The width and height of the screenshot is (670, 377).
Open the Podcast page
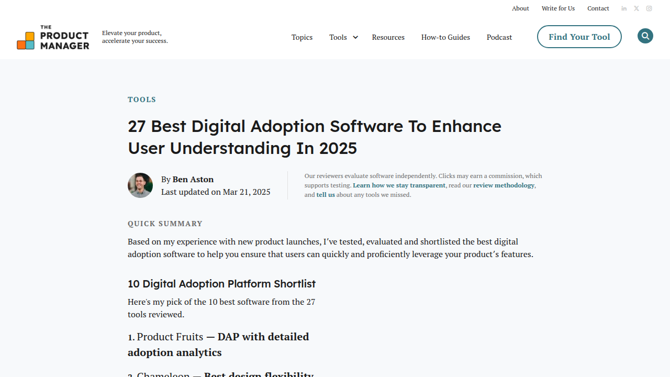pyautogui.click(x=499, y=37)
